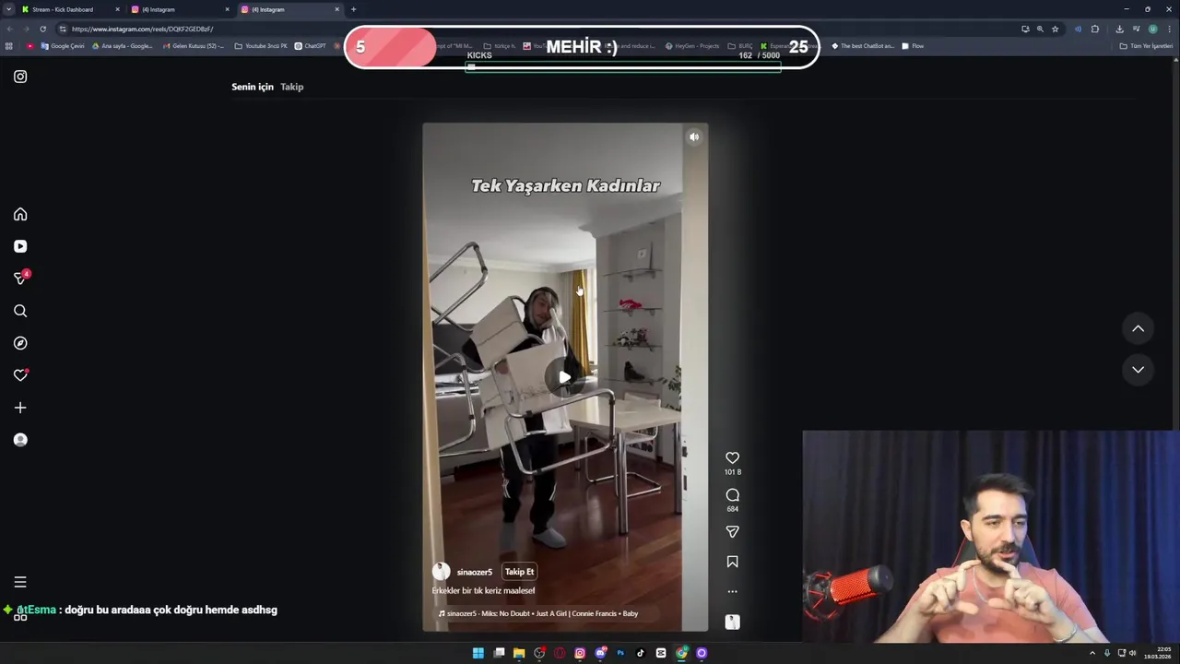
Task: Click Takip Et follow button
Action: point(519,572)
